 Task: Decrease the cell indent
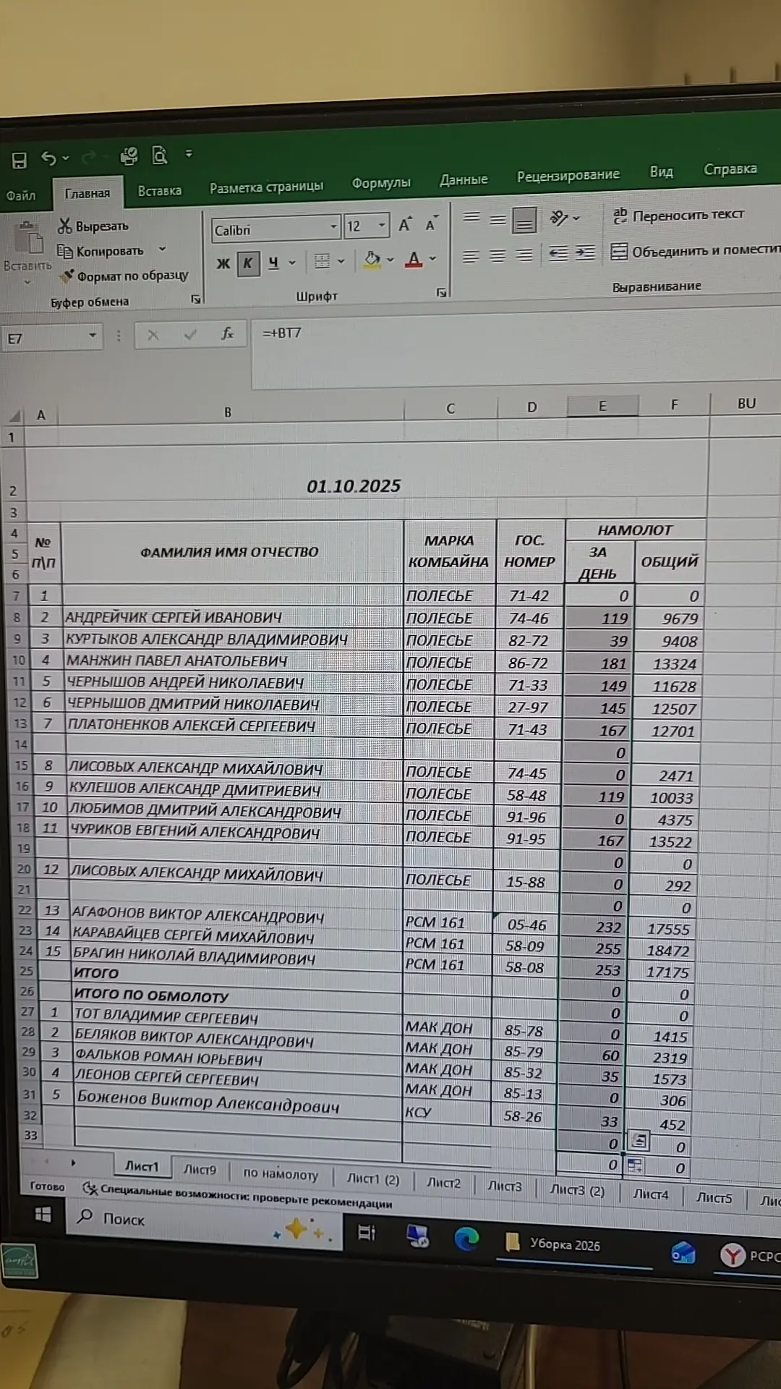[x=558, y=253]
